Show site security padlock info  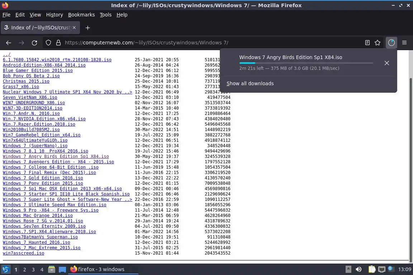[58, 43]
